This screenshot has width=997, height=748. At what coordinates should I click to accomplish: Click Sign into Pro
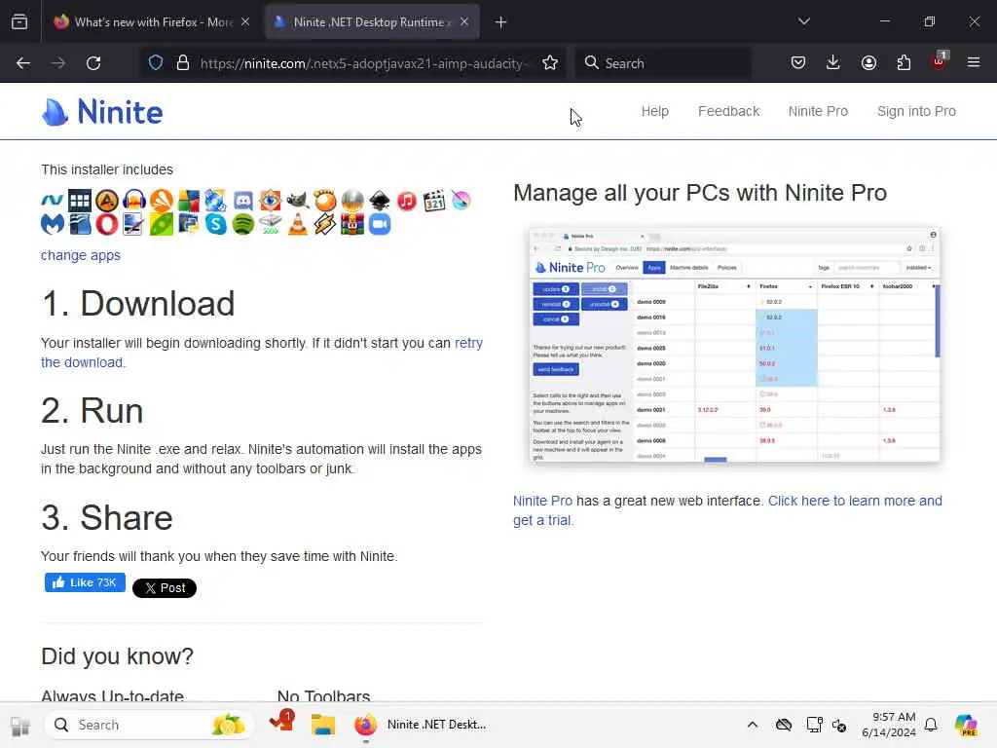pyautogui.click(x=916, y=111)
